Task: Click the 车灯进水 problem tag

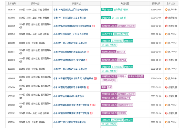Action: tap(122, 76)
